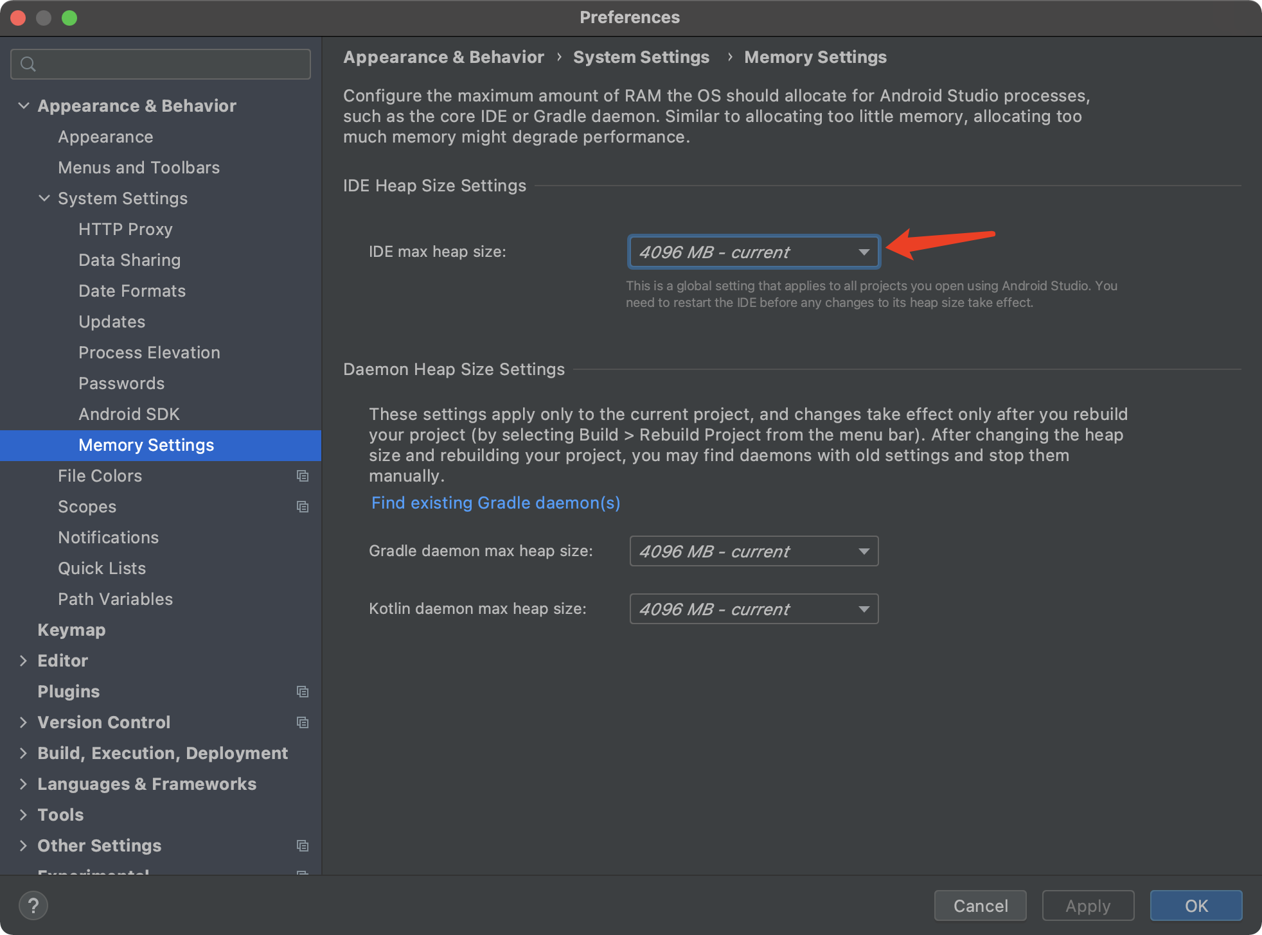Open IDE max heap size dropdown
This screenshot has height=935, width=1262.
754,252
